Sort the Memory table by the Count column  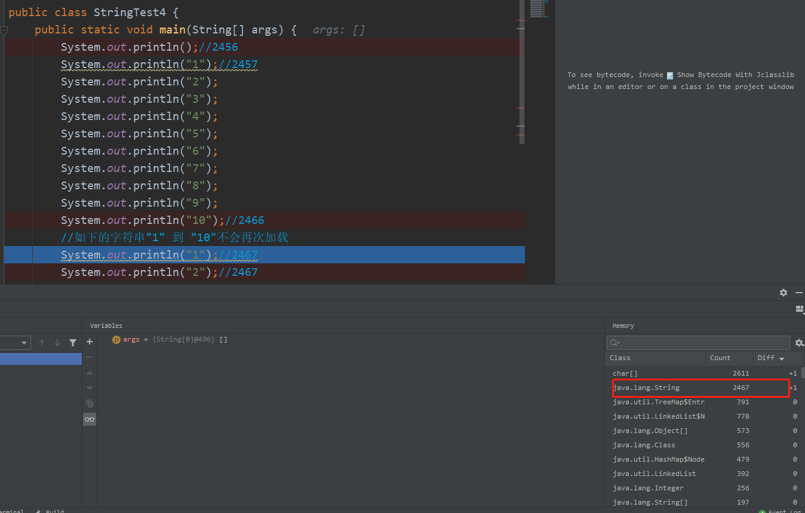point(730,358)
